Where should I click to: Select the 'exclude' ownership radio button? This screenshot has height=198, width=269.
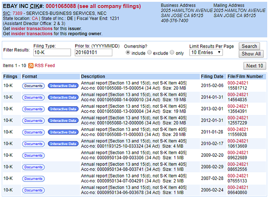(149, 52)
